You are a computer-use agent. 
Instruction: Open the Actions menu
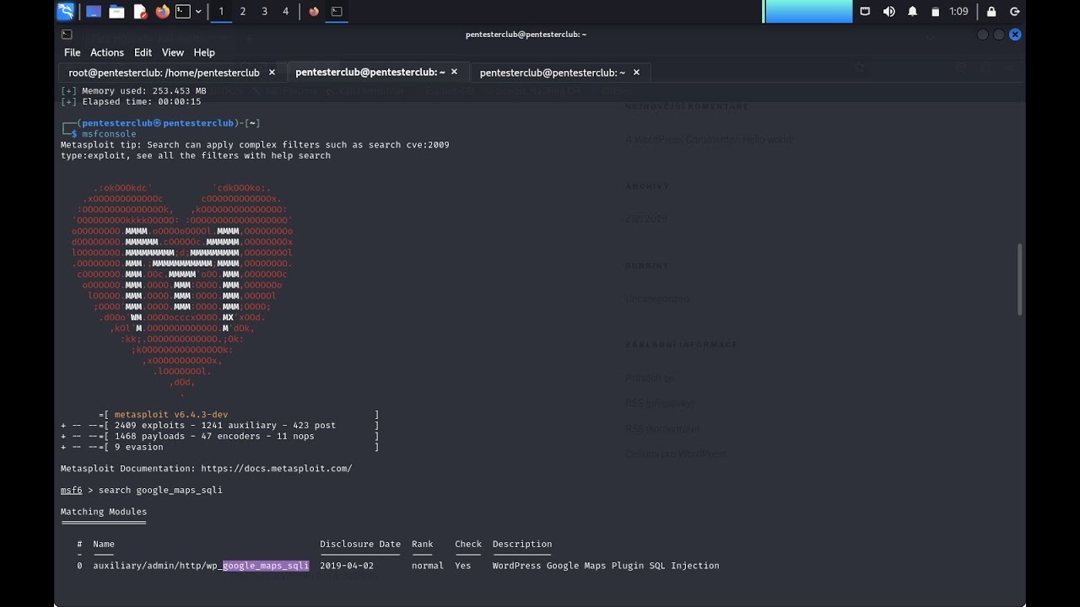107,52
